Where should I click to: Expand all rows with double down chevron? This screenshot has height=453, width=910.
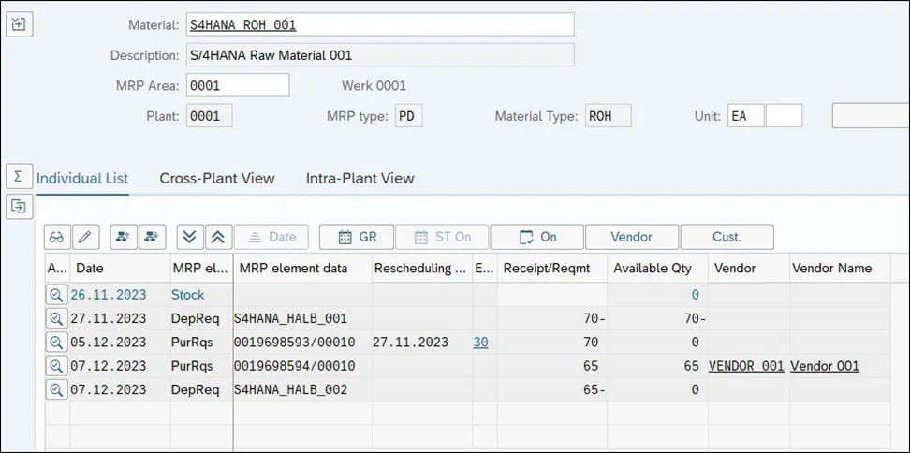click(x=190, y=237)
